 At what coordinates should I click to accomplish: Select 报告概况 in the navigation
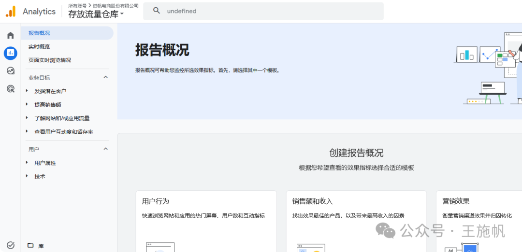coord(67,33)
